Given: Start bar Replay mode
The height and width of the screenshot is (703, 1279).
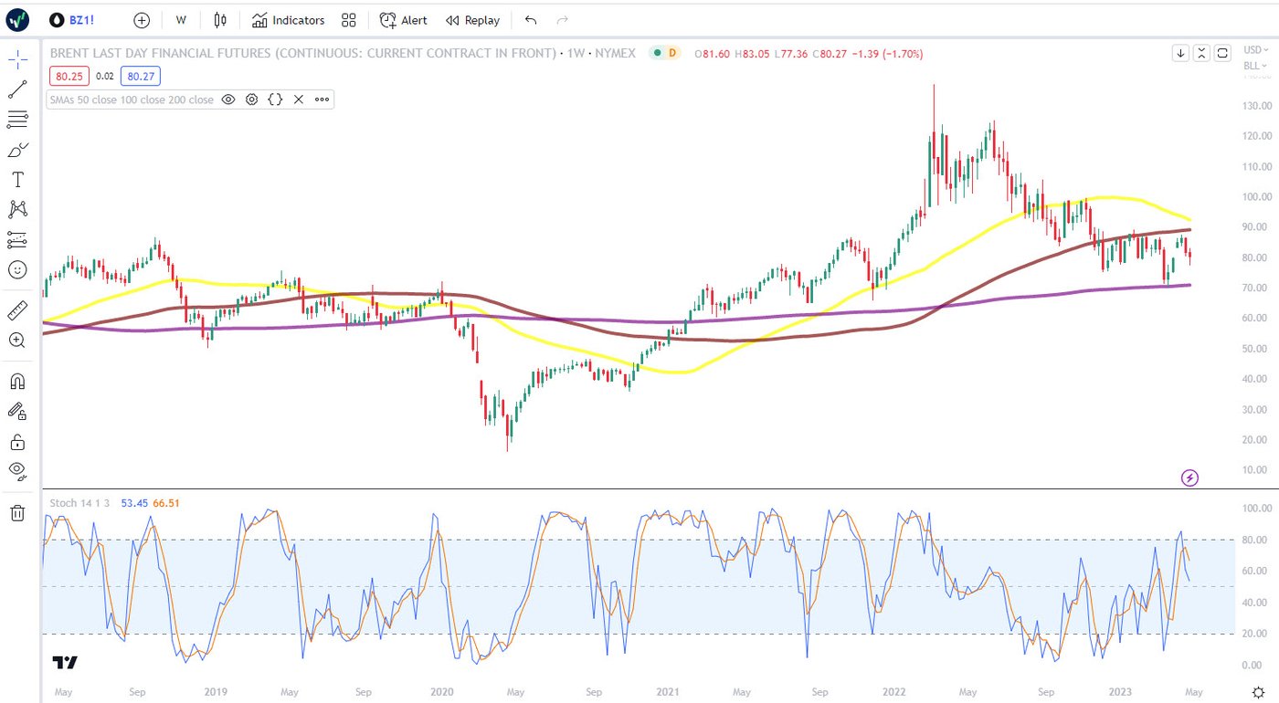Looking at the screenshot, I should (473, 20).
